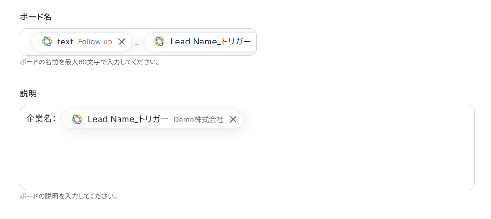Image resolution: width=491 pixels, height=219 pixels.
Task: Click the 説明 field label
Action: point(28,93)
